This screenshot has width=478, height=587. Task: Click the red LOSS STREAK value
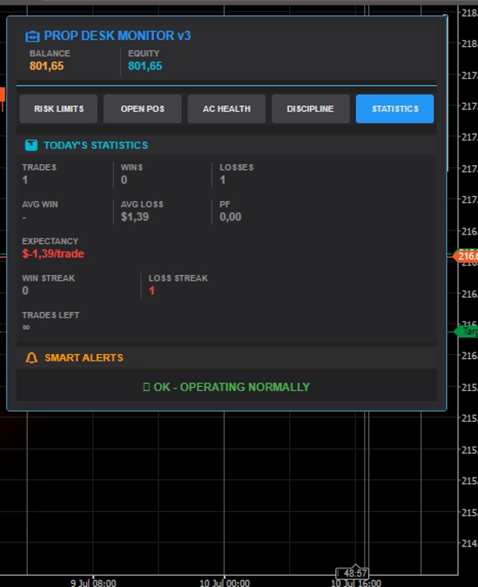[151, 291]
